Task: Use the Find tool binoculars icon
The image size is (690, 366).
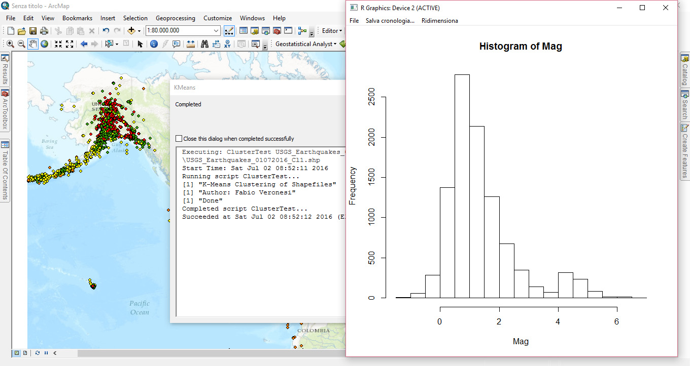Action: pyautogui.click(x=204, y=44)
